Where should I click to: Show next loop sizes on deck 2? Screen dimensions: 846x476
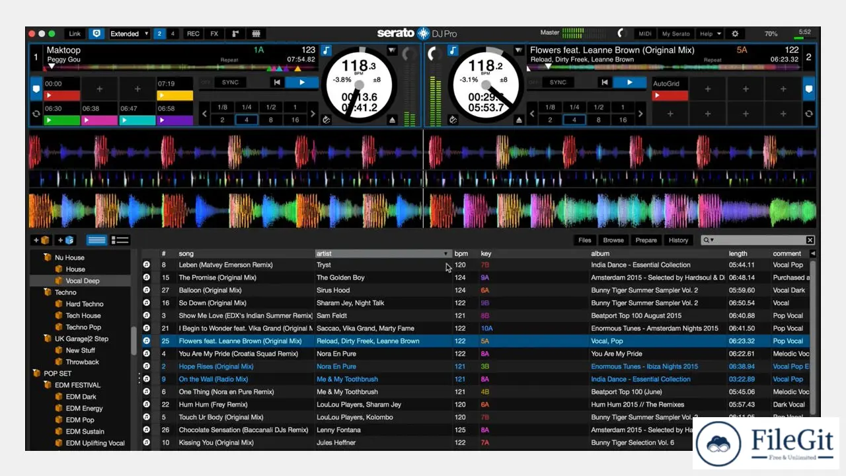click(640, 114)
